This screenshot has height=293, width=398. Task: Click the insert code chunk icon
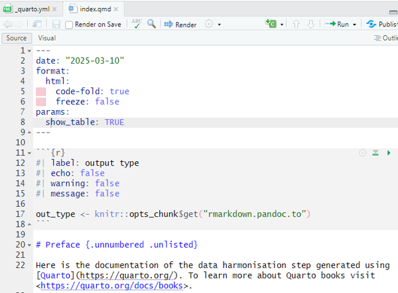click(271, 25)
